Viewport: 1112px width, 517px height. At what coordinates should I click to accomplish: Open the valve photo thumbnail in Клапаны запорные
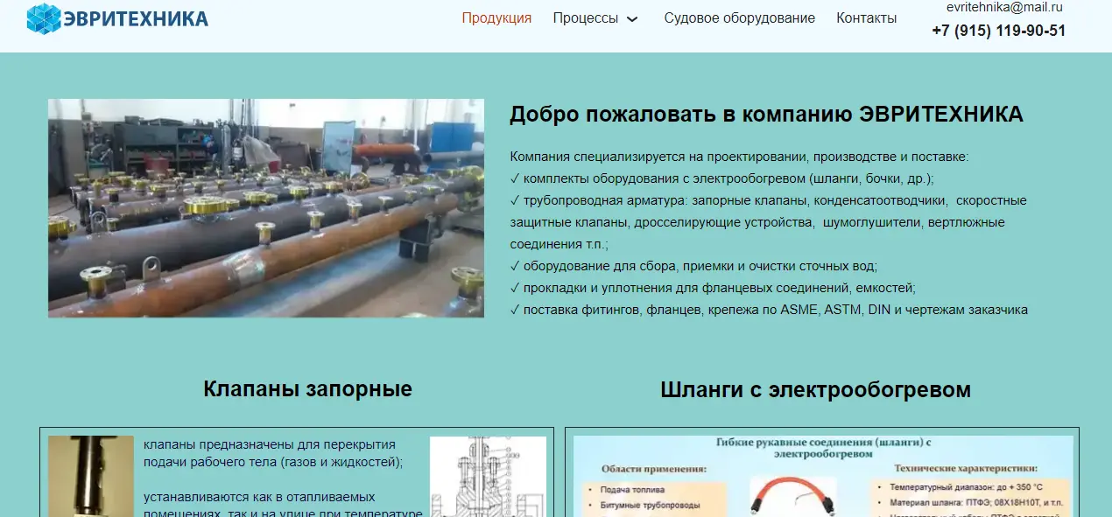[91, 476]
